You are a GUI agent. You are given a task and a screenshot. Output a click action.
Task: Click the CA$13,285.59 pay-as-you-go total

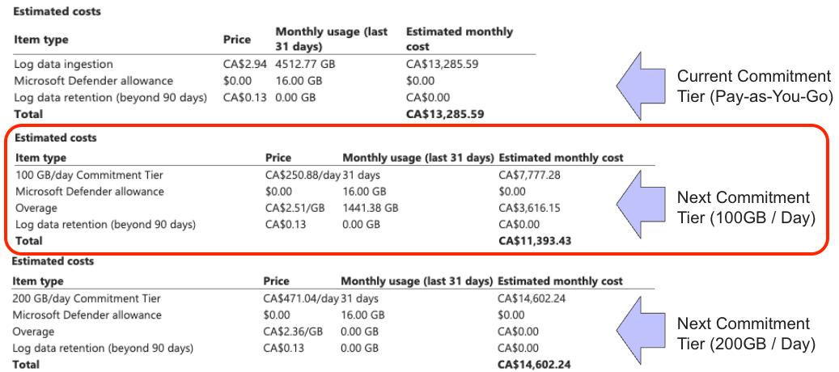(445, 114)
